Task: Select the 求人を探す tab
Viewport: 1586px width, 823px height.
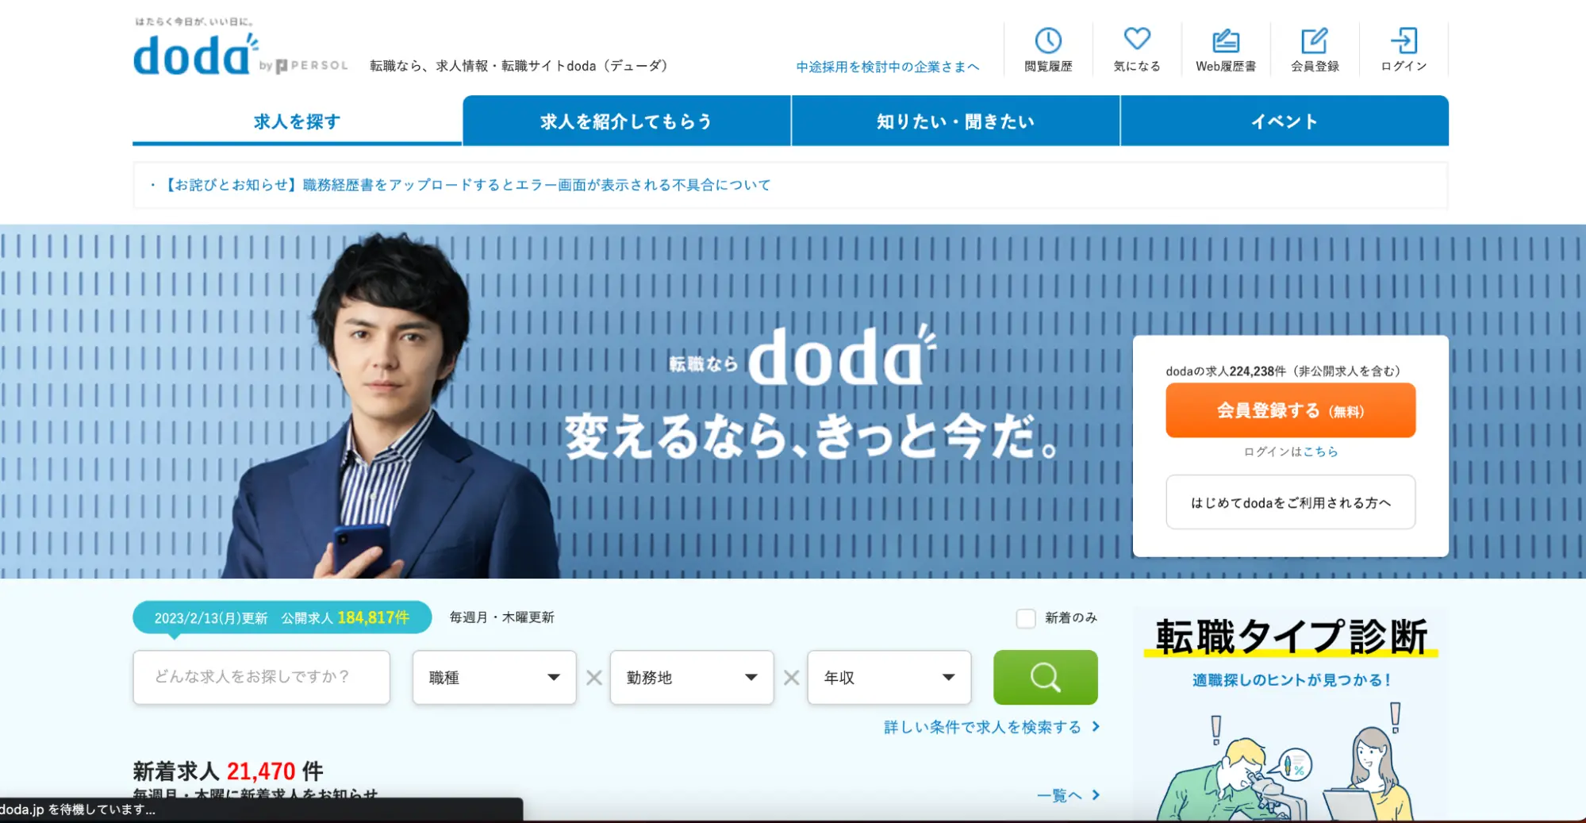Action: [297, 121]
